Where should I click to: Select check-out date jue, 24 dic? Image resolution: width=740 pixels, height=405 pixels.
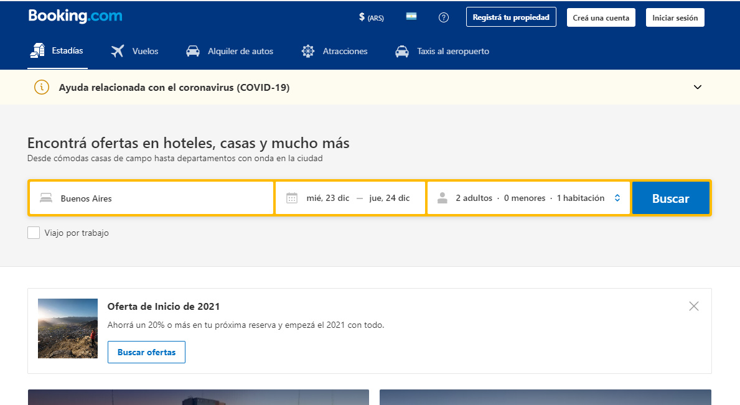(390, 198)
